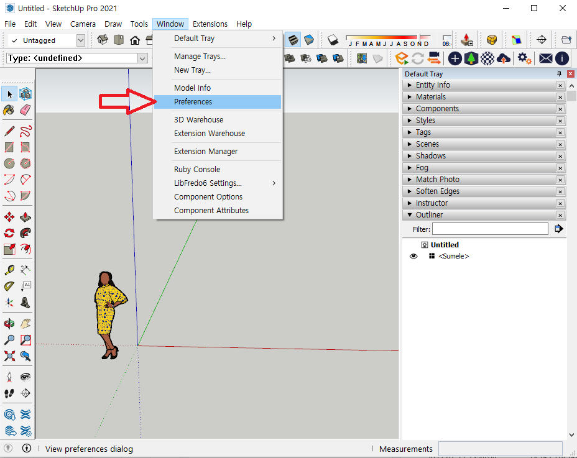Expand the Styles panel

[410, 121]
